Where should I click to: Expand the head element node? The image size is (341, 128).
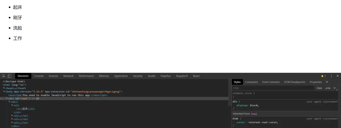pyautogui.click(x=4, y=88)
